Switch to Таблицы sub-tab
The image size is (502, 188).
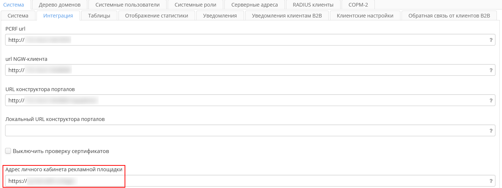pyautogui.click(x=99, y=16)
